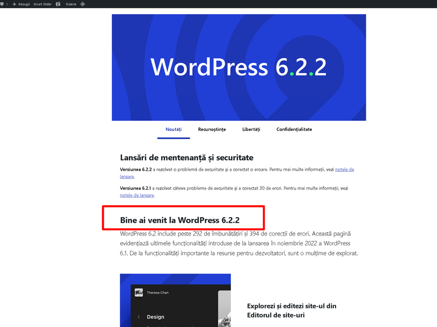Follow notele de lansare link for Versiunea 6.2.1

[x=137, y=195]
